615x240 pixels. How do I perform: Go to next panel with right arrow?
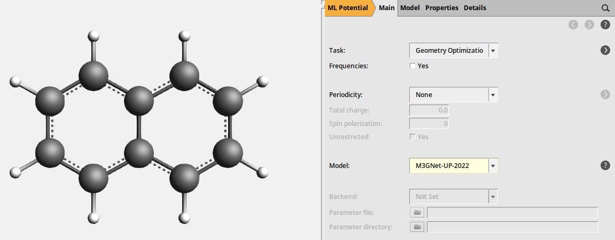click(x=589, y=25)
